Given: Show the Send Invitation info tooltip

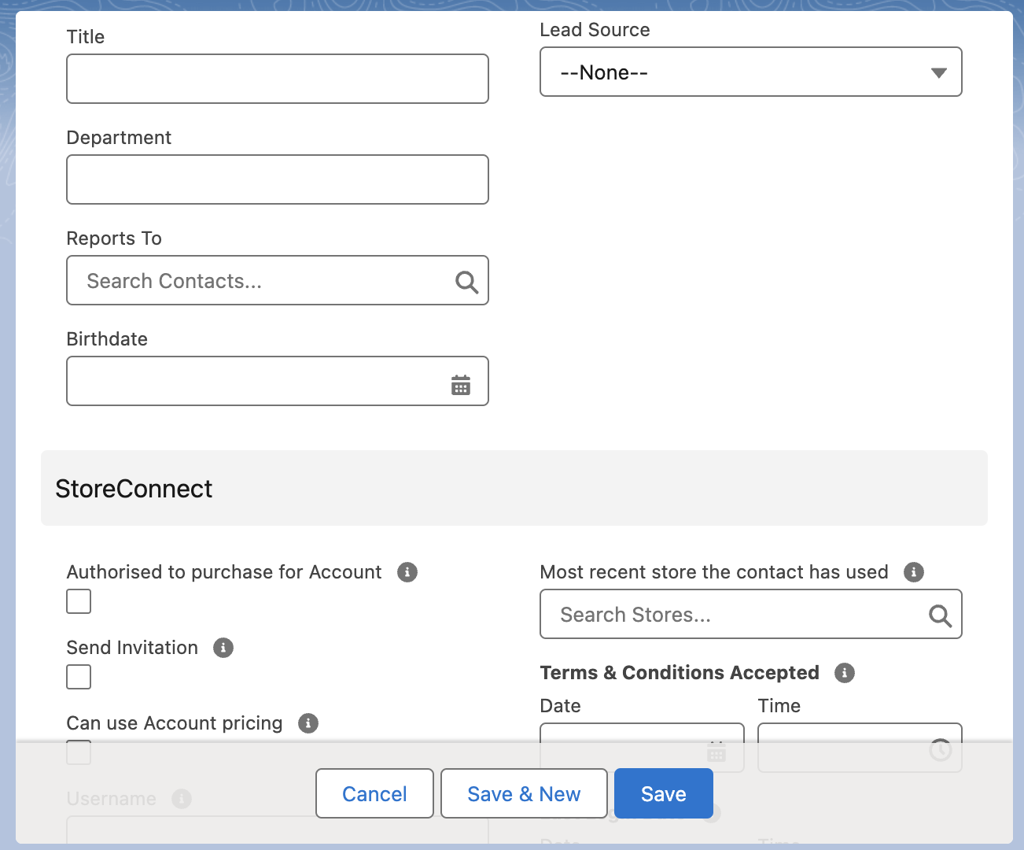Looking at the screenshot, I should coord(223,648).
